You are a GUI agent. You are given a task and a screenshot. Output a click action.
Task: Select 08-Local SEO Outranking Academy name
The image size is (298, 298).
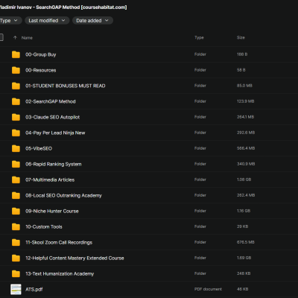point(63,195)
